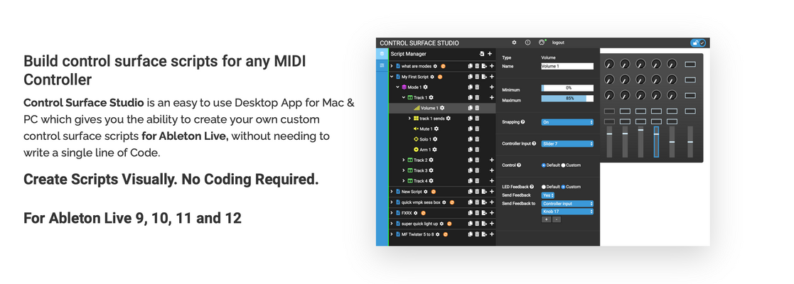Screen dimensions: 794x284
Task: Select Custom for LED Feedback
Action: (x=563, y=187)
